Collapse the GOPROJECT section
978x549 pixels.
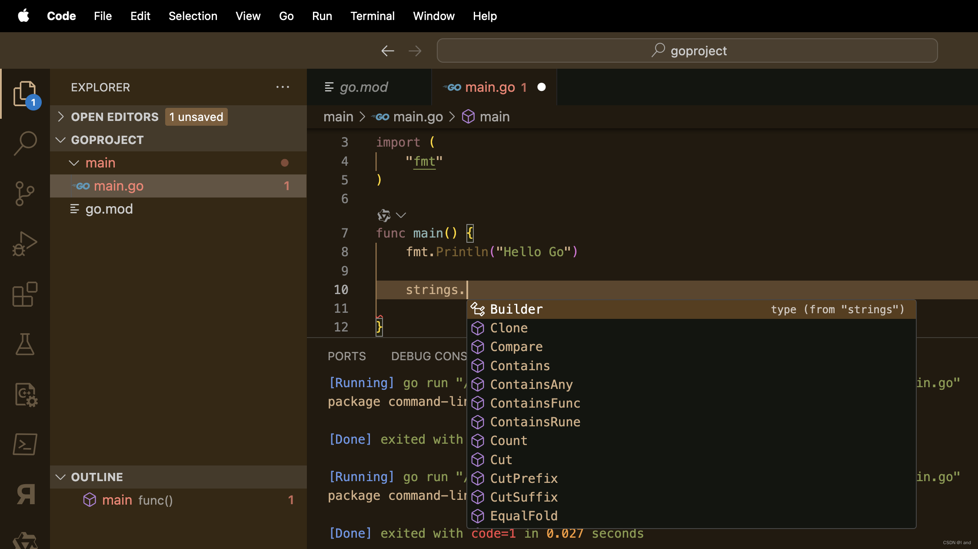pos(60,140)
